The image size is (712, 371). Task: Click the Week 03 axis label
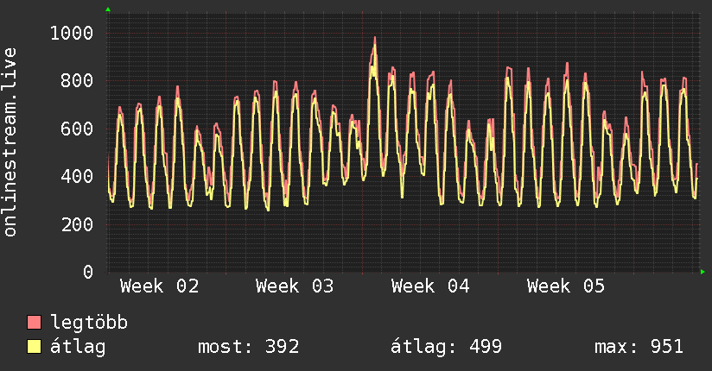tap(295, 286)
